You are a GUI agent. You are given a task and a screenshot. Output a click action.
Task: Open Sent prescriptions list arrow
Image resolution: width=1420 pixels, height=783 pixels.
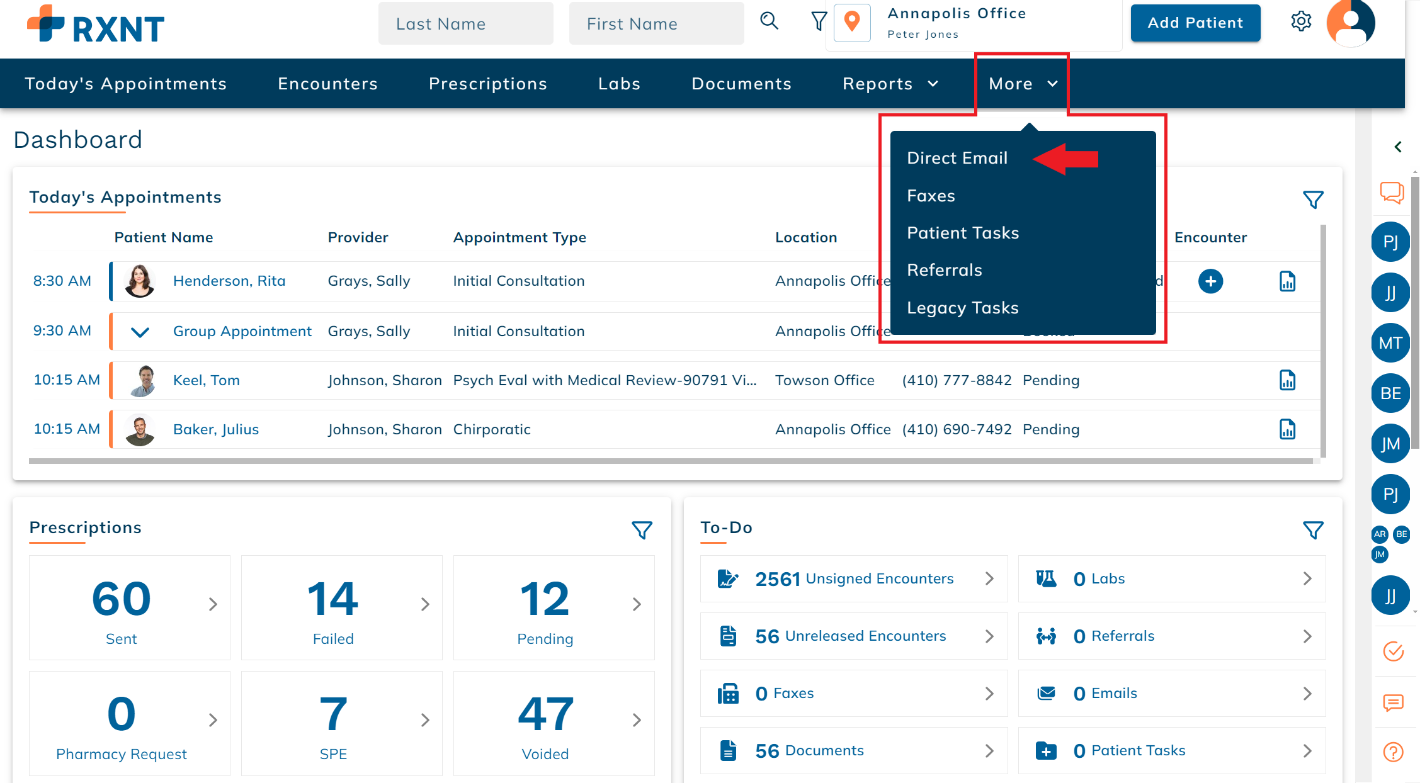pos(213,604)
